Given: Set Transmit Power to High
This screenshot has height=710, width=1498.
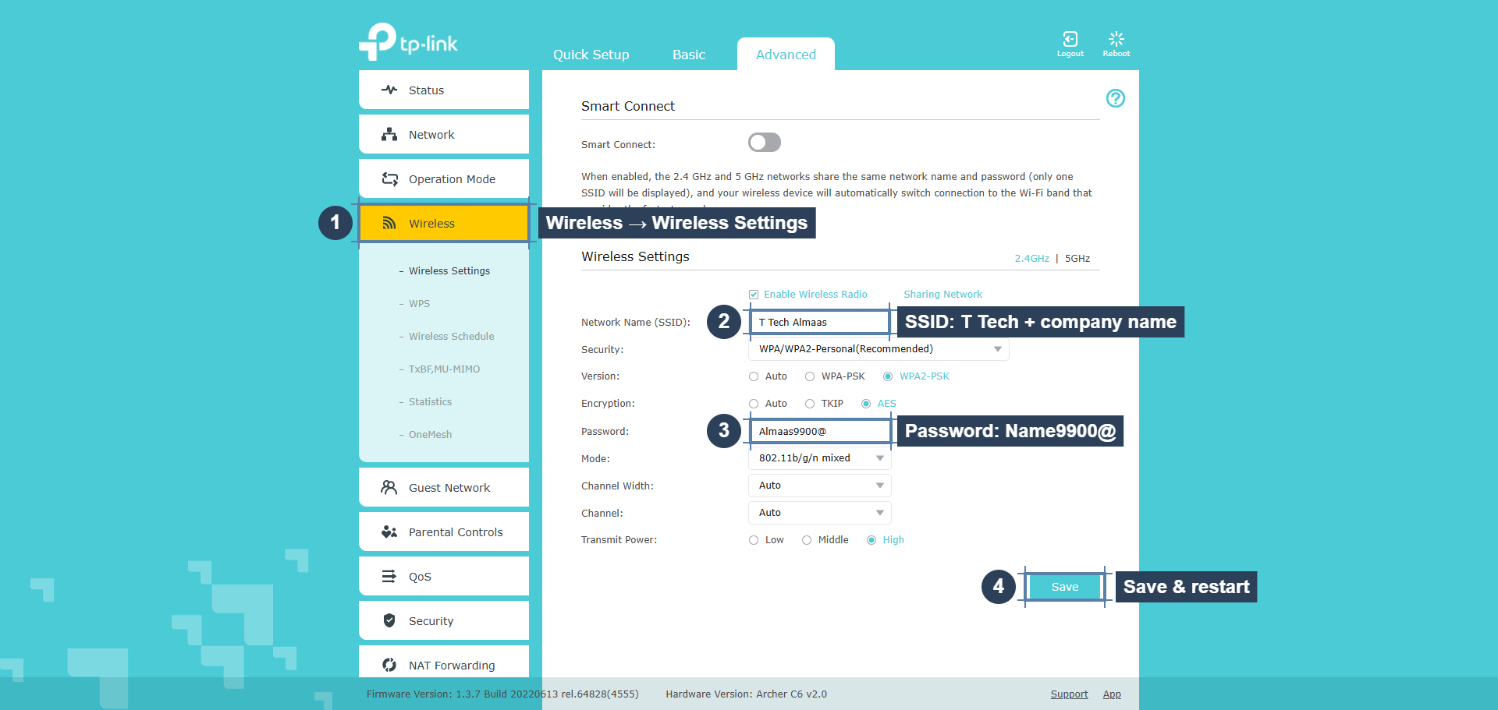Looking at the screenshot, I should coord(871,540).
